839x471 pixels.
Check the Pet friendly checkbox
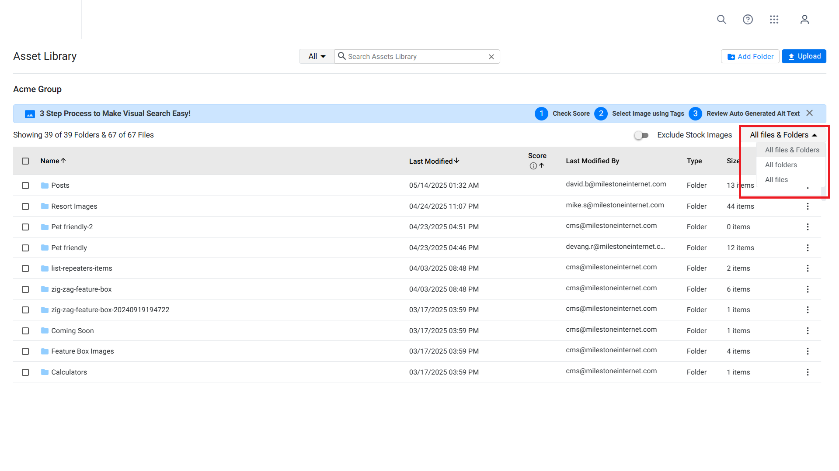(x=25, y=248)
